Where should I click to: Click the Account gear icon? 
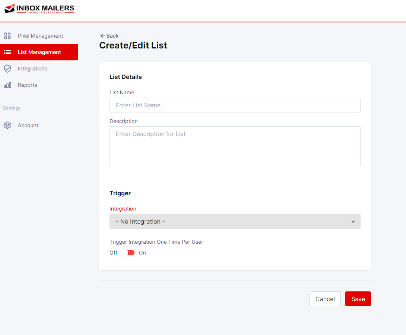(7, 125)
